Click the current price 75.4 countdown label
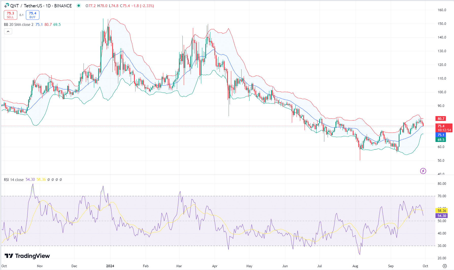This screenshot has height=270, width=454. 444,128
